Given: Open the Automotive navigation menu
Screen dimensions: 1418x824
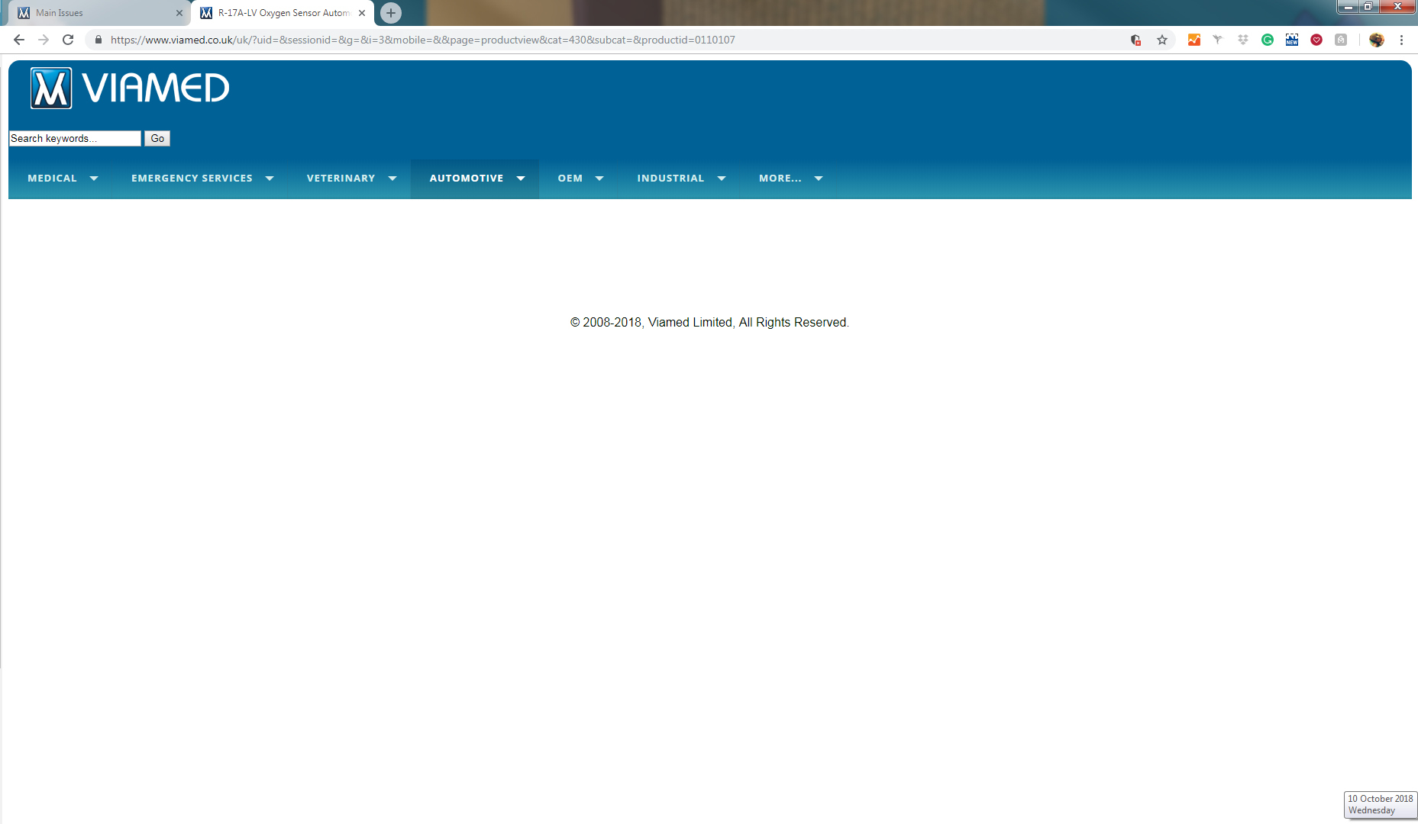Looking at the screenshot, I should [x=476, y=179].
